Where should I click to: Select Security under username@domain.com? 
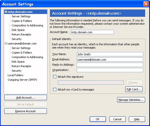point(17,71)
